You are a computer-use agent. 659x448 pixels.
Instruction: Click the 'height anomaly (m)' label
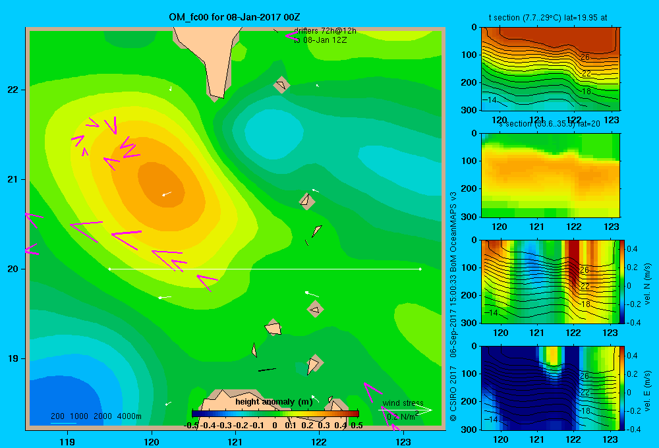[274, 402]
